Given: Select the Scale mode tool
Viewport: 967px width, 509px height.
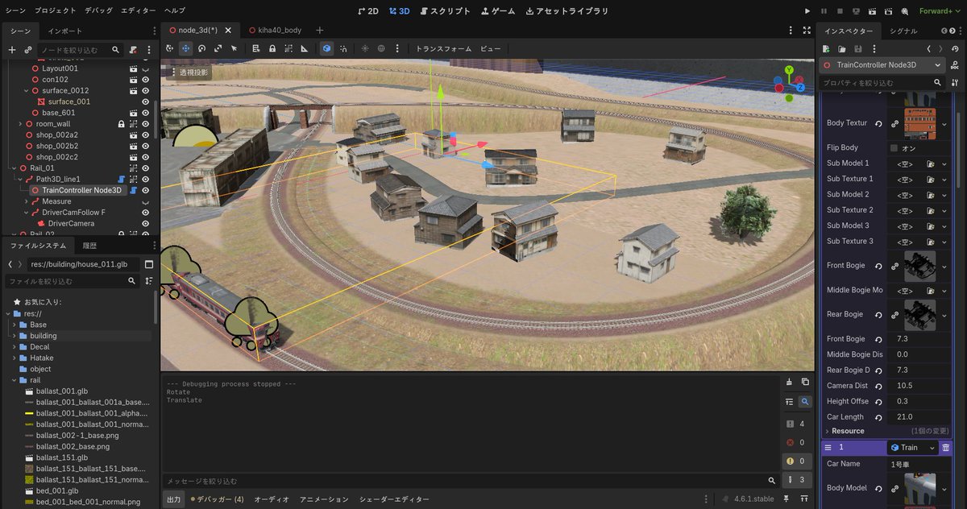Looking at the screenshot, I should pos(218,48).
